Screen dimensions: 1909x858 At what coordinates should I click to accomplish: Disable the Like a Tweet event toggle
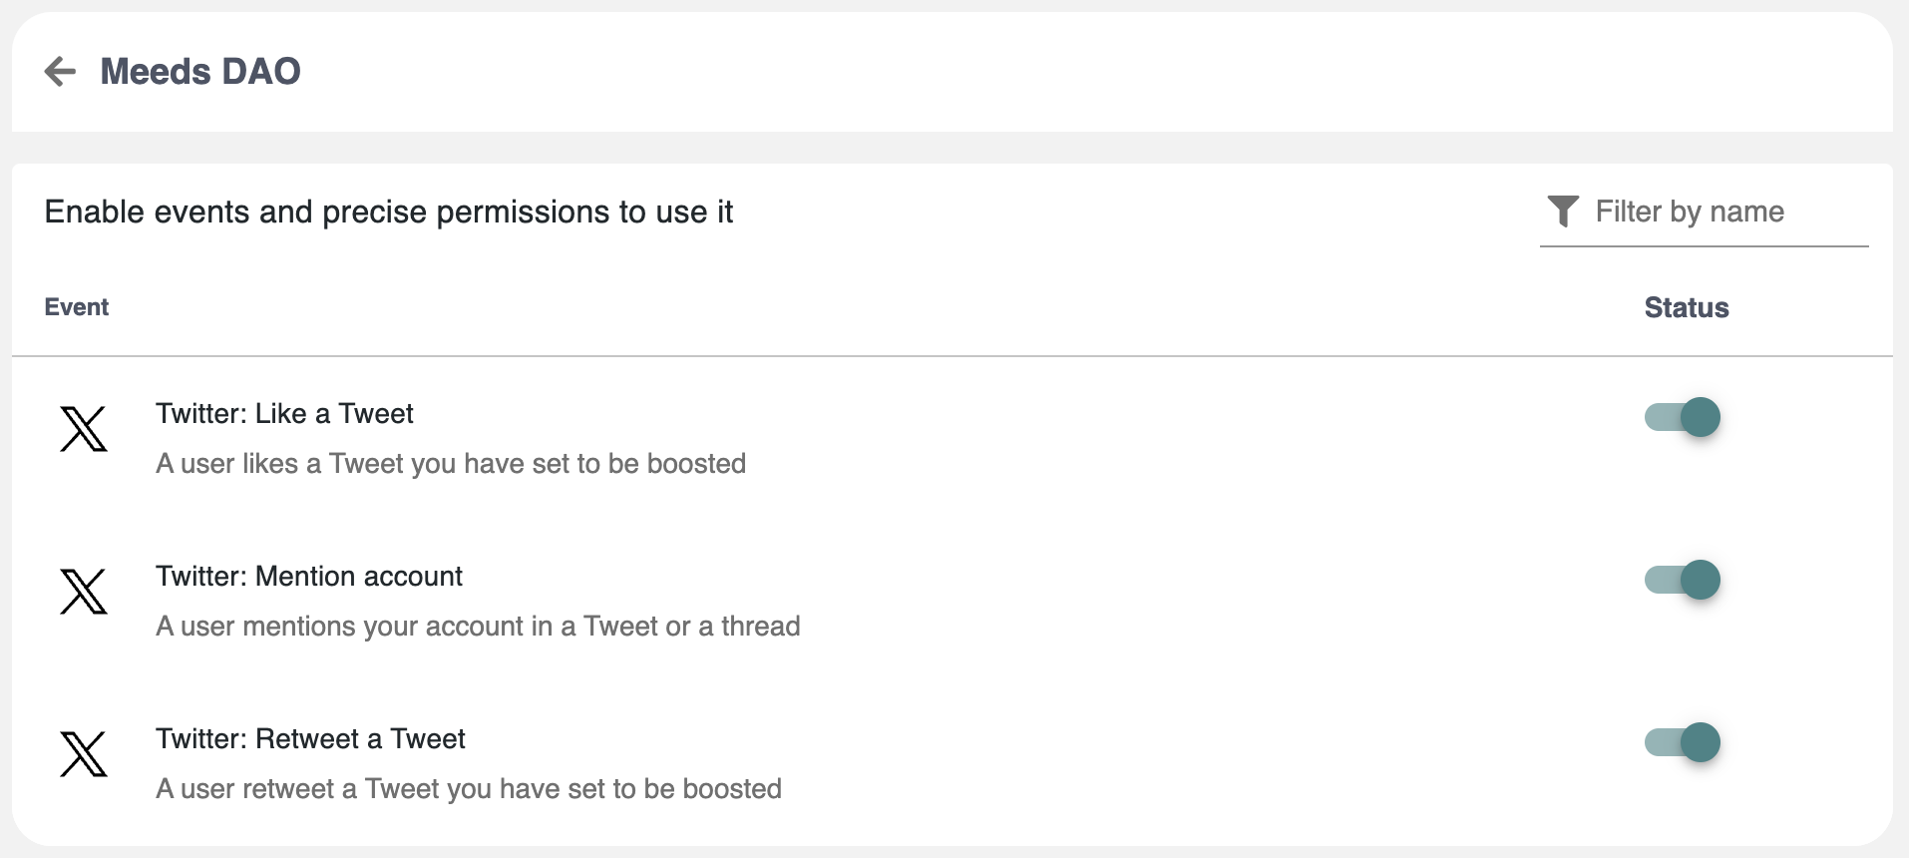(x=1683, y=417)
